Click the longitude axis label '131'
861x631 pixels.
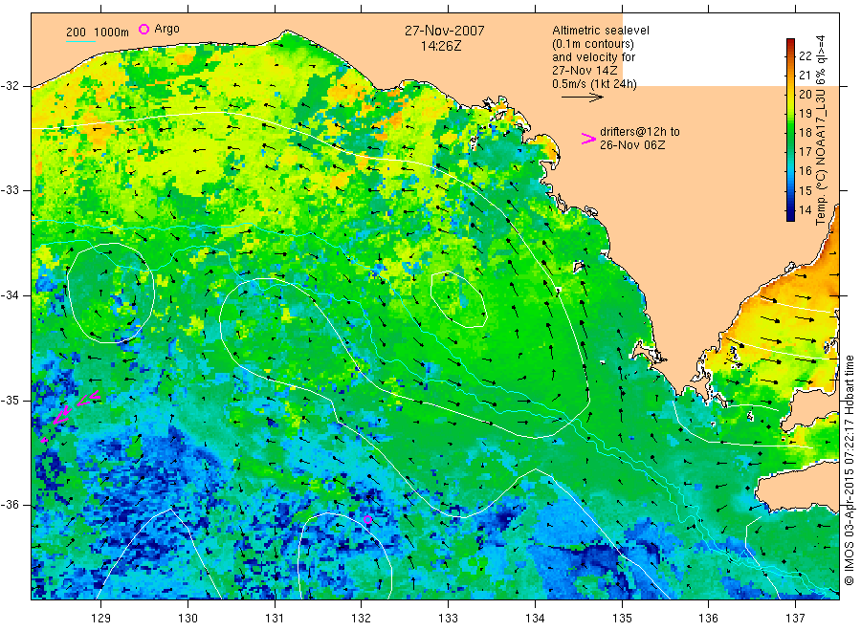point(275,619)
